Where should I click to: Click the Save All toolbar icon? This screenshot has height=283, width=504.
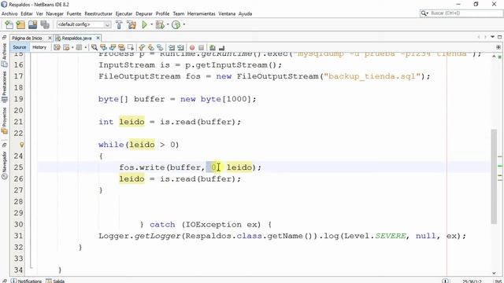click(x=45, y=24)
